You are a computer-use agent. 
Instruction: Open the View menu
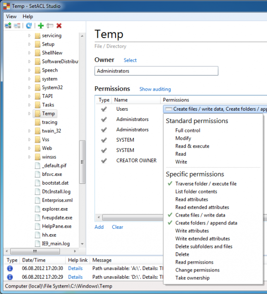[x=11, y=17]
